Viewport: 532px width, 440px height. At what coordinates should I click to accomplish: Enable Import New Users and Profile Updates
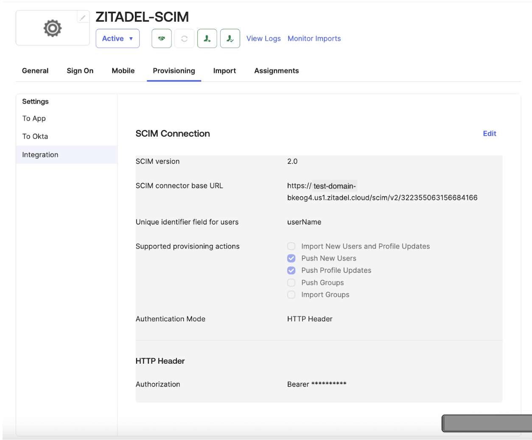[x=291, y=246]
